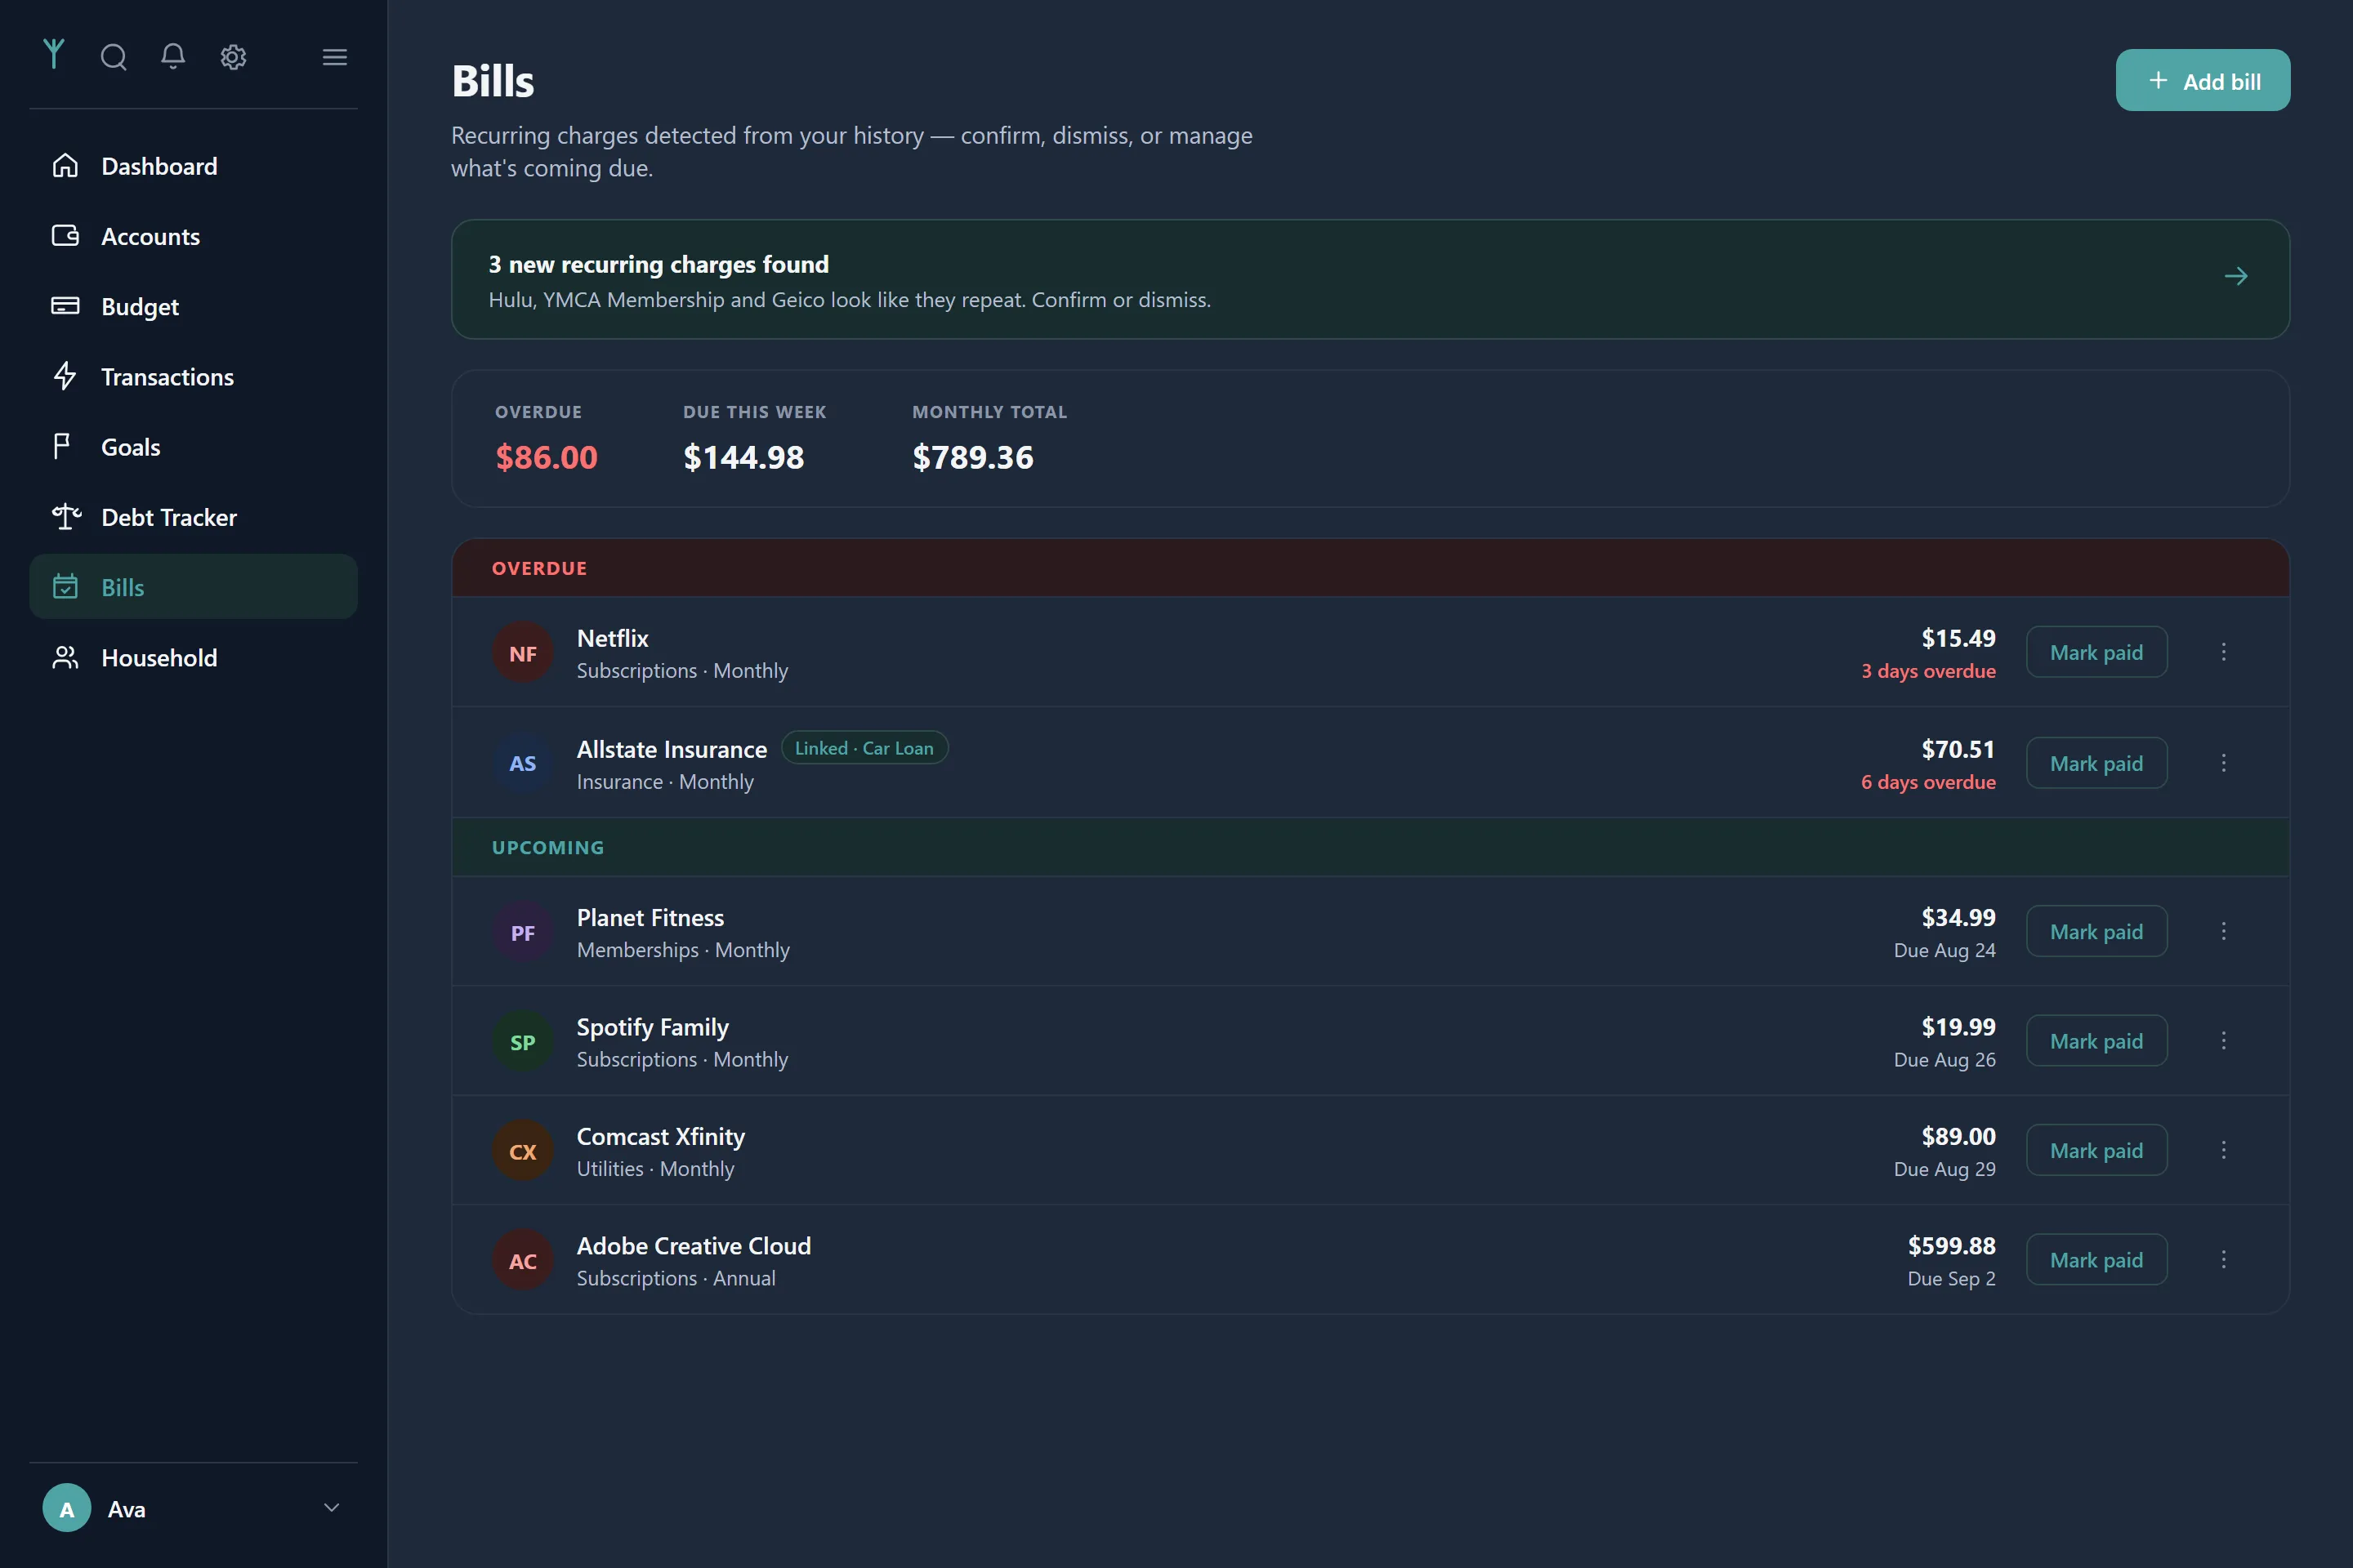Click the Planet Fitness name
The width and height of the screenshot is (2353, 1568).
click(x=650, y=917)
